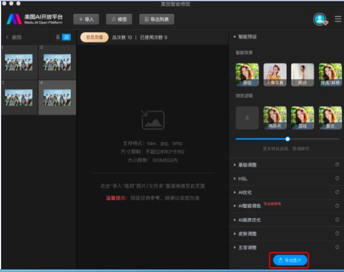Apply the 人像写真 smart effect preset

[275, 74]
